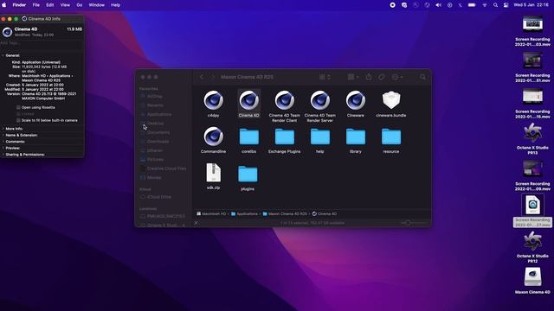Expand the Preview section
This screenshot has width=554, height=311.
click(3, 148)
